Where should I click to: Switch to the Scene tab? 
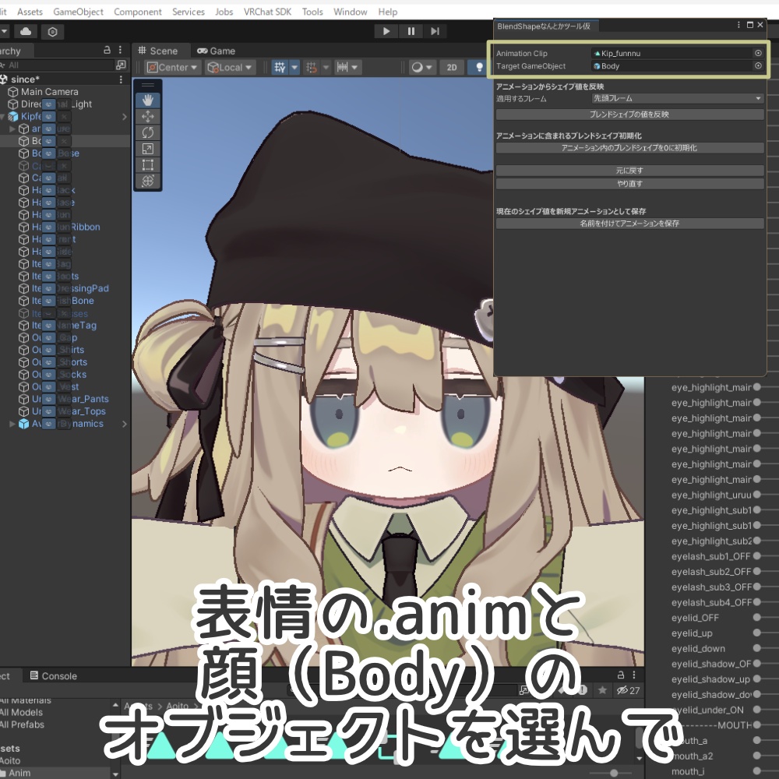pos(158,51)
